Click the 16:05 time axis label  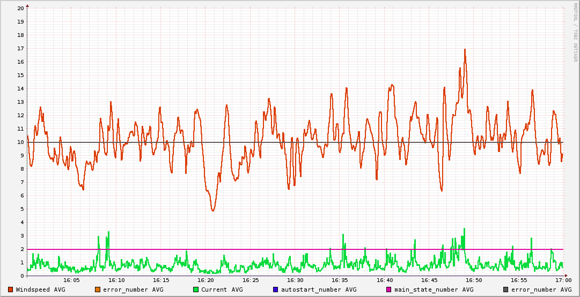coord(72,280)
